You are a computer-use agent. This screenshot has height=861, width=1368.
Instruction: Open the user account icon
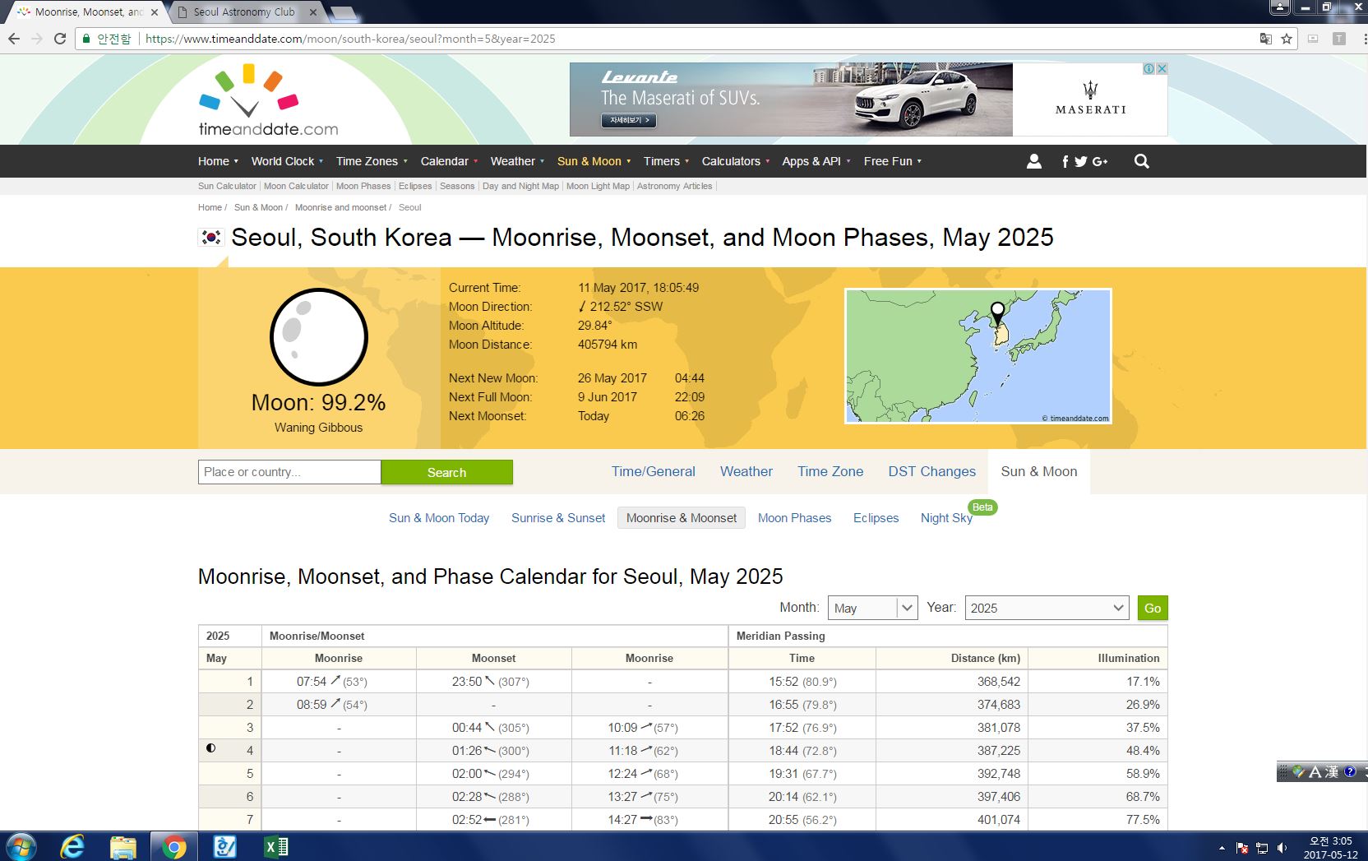click(x=1034, y=161)
